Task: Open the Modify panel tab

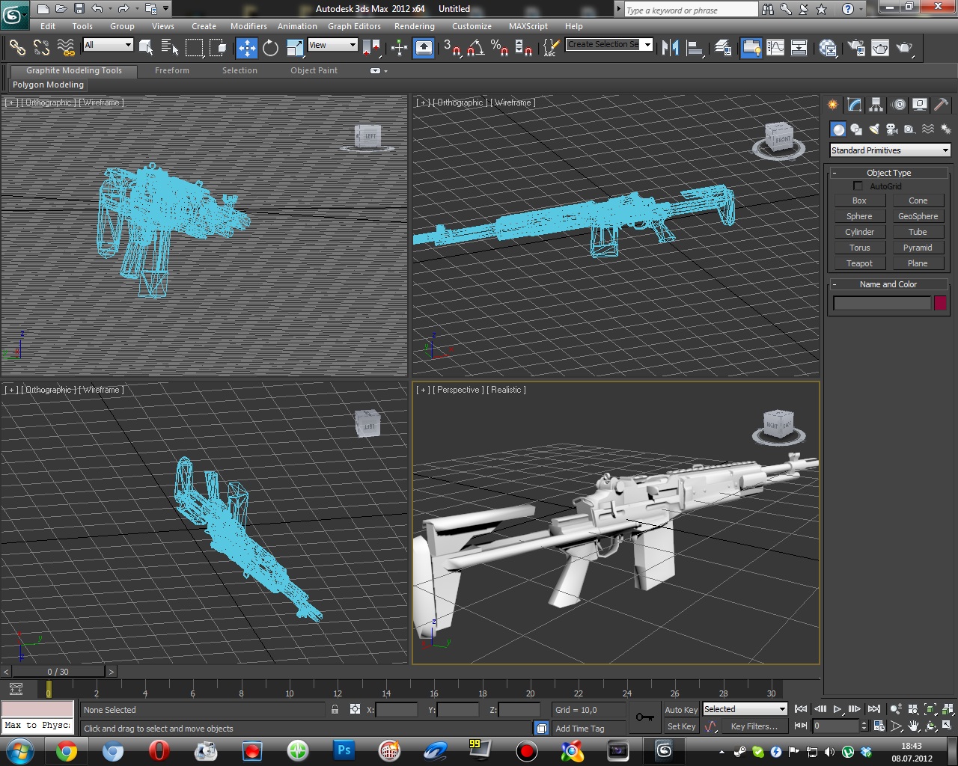Action: click(x=854, y=105)
